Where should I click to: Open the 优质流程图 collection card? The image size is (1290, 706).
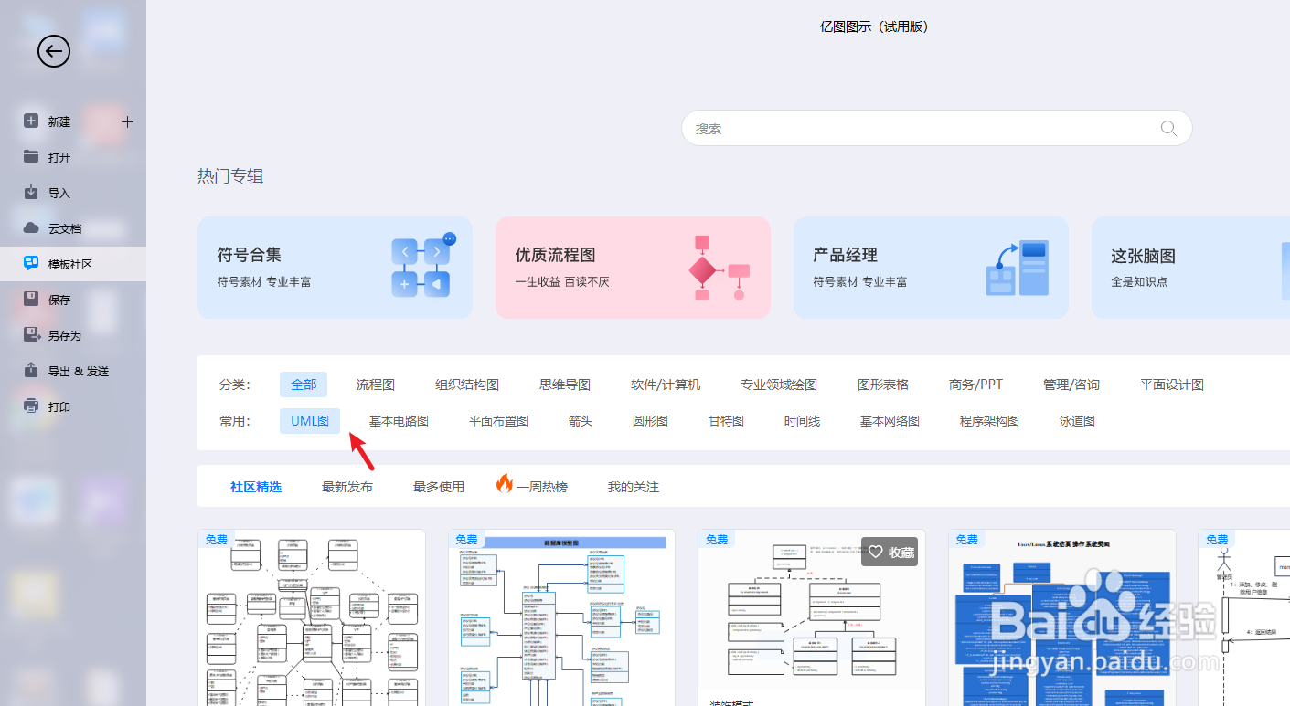pyautogui.click(x=633, y=267)
